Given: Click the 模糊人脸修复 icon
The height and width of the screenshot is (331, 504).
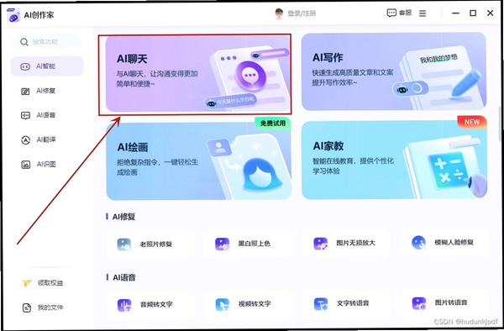Looking at the screenshot, I should click(x=418, y=243).
